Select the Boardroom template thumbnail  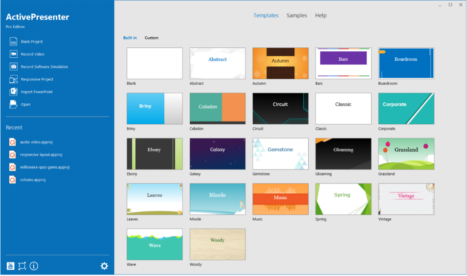pyautogui.click(x=406, y=63)
